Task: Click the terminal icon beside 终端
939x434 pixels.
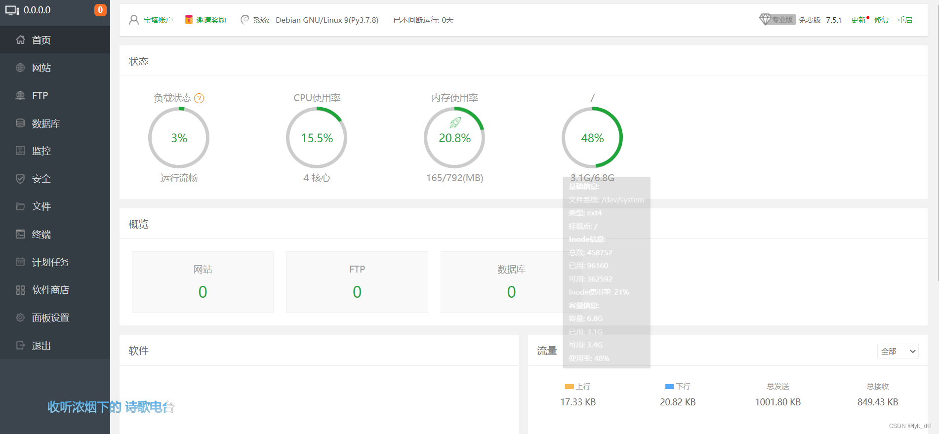Action: pos(20,234)
